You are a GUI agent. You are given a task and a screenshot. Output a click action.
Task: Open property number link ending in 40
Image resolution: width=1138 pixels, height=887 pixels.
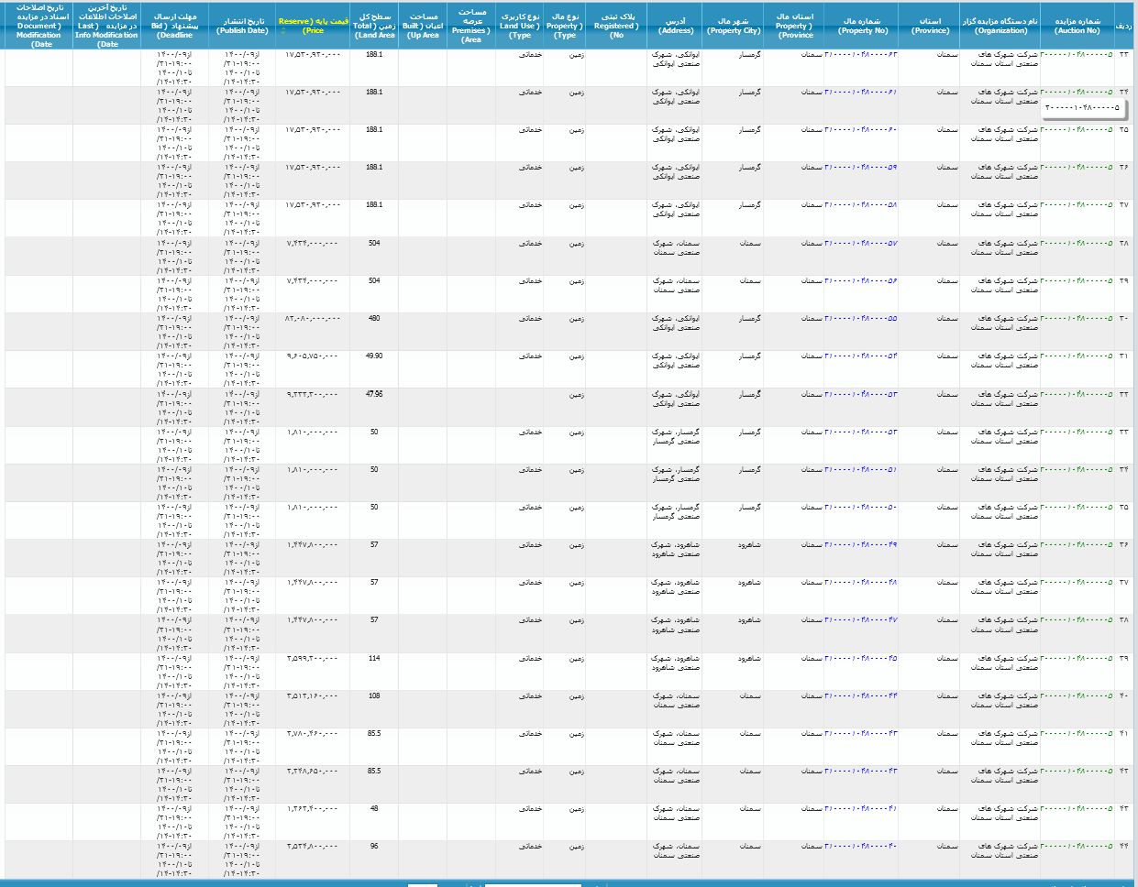[x=860, y=846]
